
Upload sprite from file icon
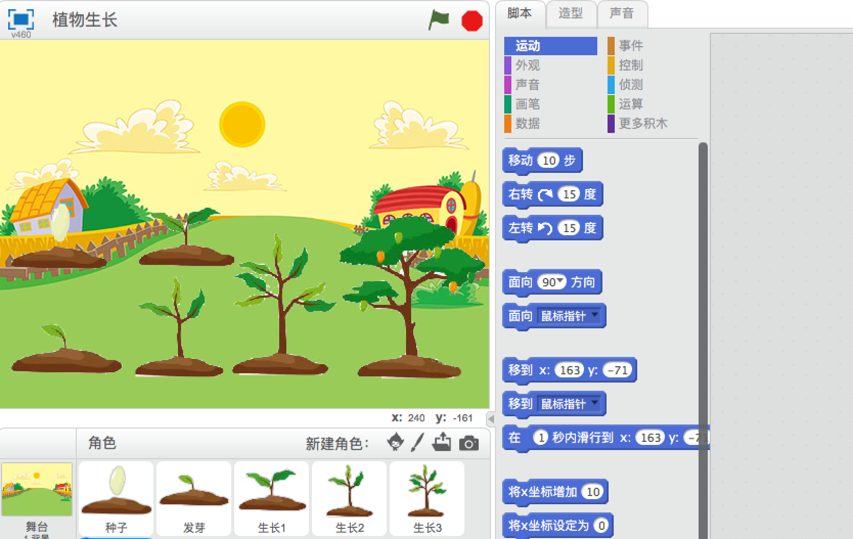[441, 442]
